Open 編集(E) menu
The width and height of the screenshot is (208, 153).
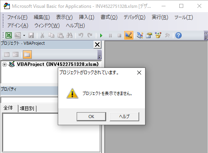42,17
